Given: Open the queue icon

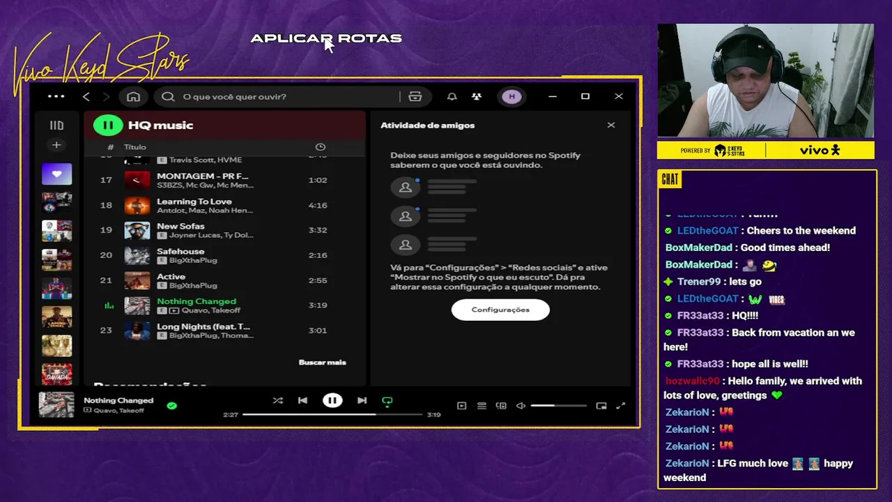Looking at the screenshot, I should [x=482, y=406].
